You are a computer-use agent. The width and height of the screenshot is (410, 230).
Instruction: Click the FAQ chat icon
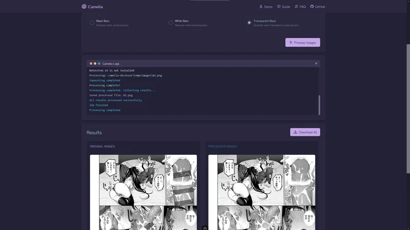296,7
